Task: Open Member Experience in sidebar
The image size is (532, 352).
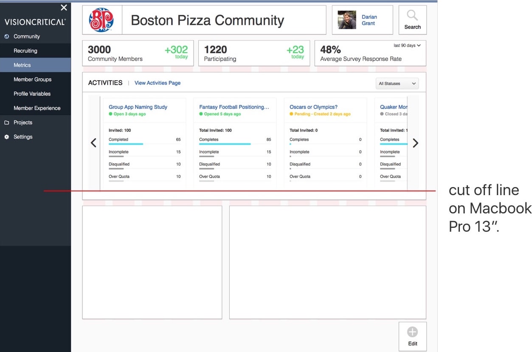Action: click(35, 108)
